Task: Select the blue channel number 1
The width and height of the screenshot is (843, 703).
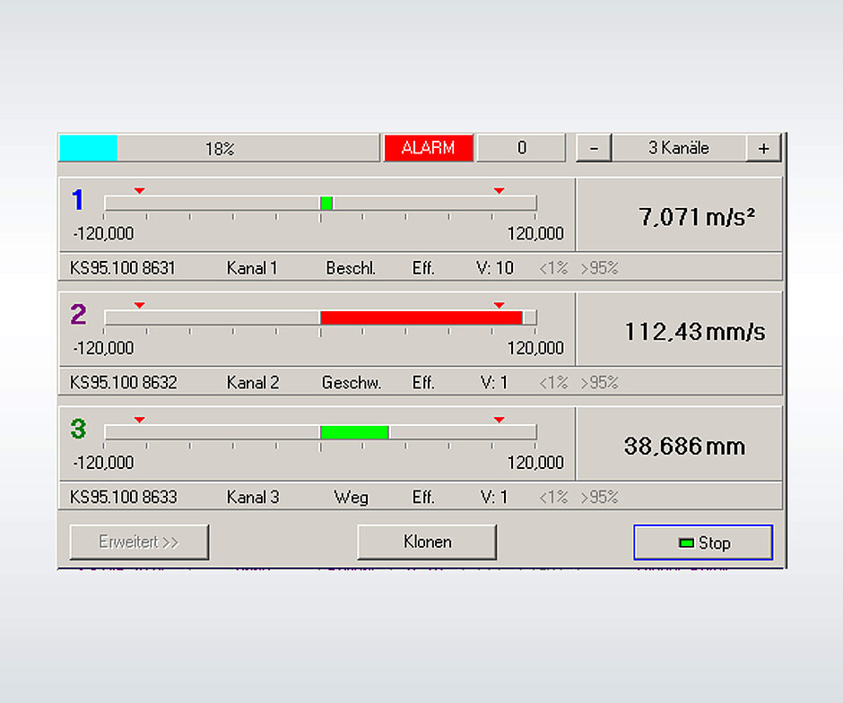Action: (77, 199)
